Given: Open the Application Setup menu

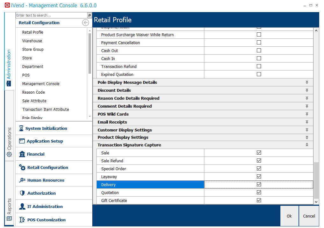Looking at the screenshot, I should tap(54, 141).
